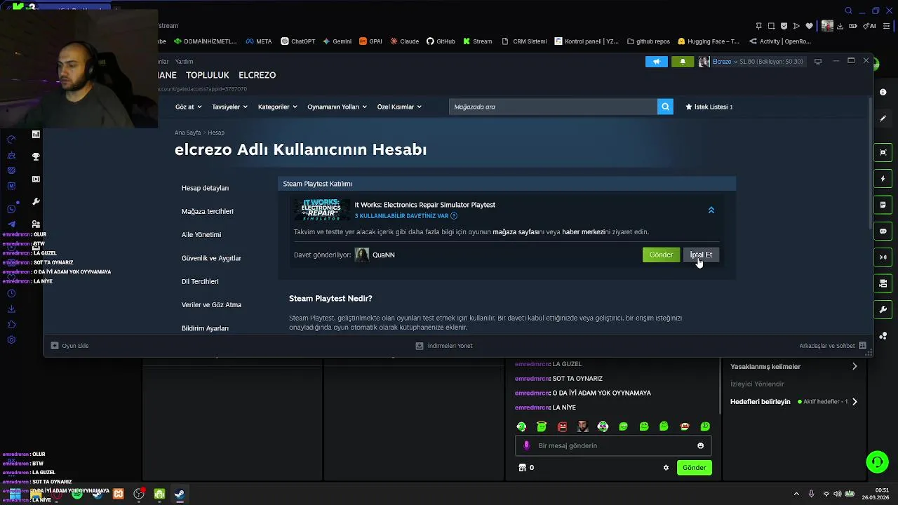This screenshot has height=505, width=898.
Task: Click Spotify icon in Windows taskbar
Action: point(77,494)
